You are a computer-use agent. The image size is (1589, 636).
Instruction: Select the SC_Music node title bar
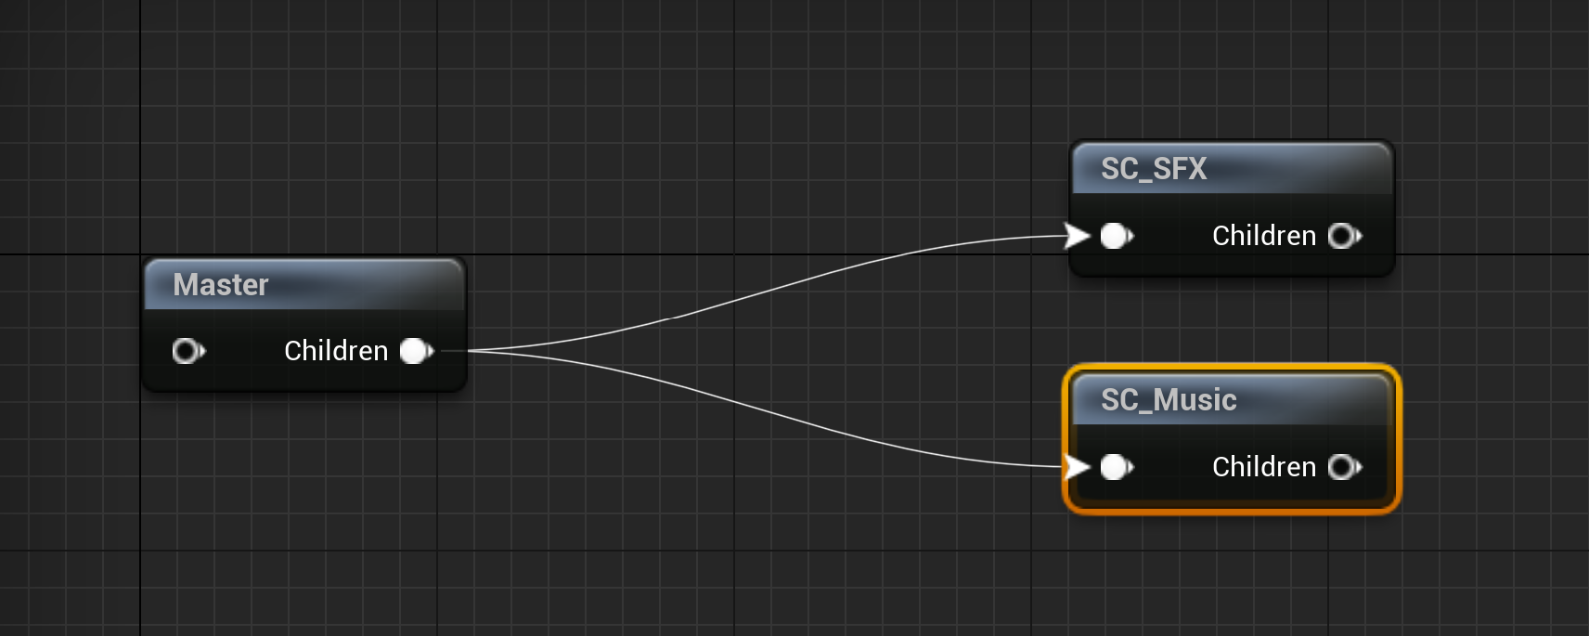1232,400
